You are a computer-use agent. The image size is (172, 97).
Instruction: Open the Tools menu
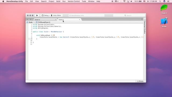(x=84, y=1)
